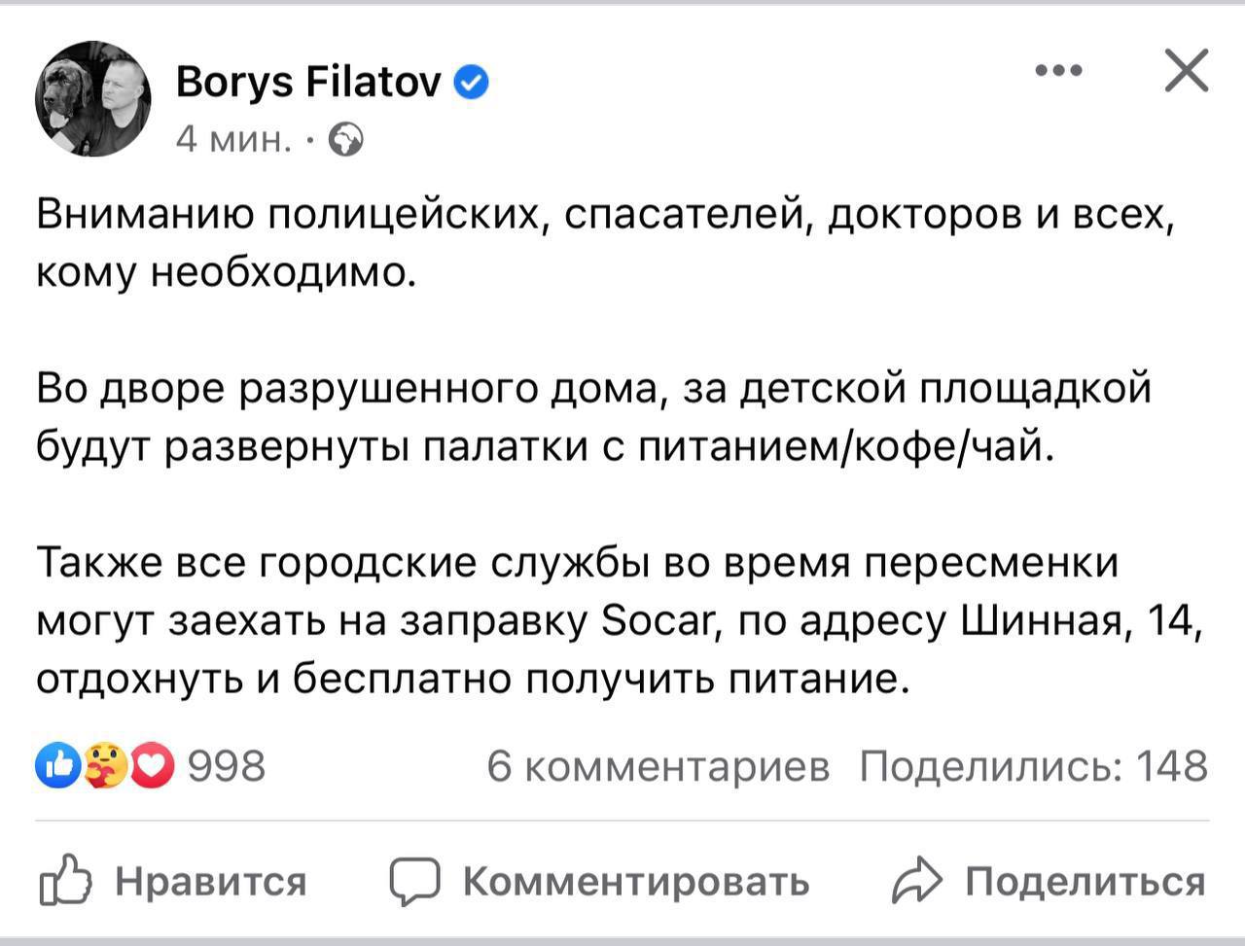Click the share arrow icon
This screenshot has height=946, width=1245.
917,881
